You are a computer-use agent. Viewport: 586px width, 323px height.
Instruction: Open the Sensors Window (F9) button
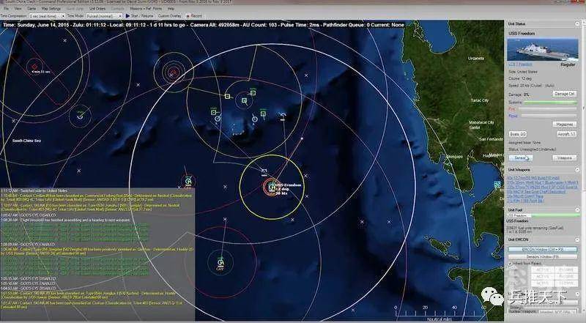coord(542,257)
